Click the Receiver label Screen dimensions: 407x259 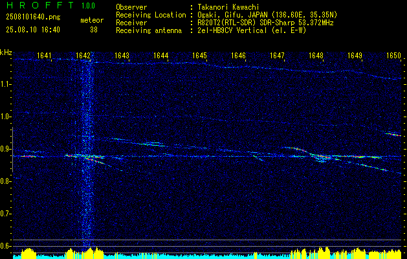(131, 23)
